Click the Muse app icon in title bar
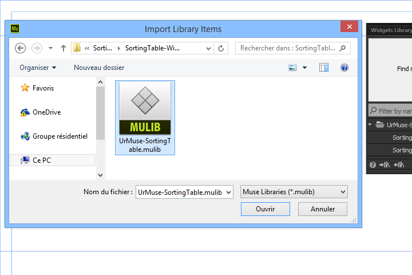This screenshot has width=412, height=275. pyautogui.click(x=15, y=29)
